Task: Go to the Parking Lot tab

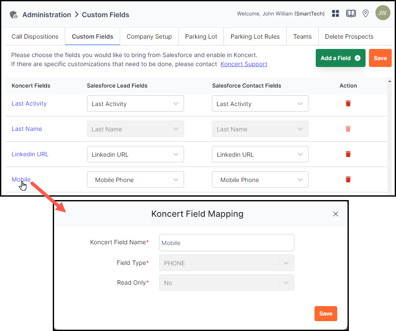Action: tap(201, 36)
